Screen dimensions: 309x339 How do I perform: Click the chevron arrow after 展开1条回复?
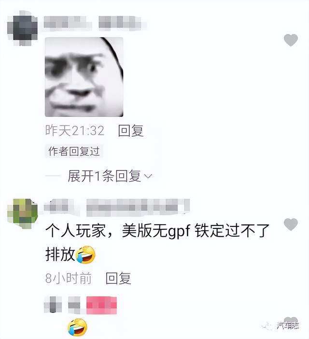click(148, 176)
